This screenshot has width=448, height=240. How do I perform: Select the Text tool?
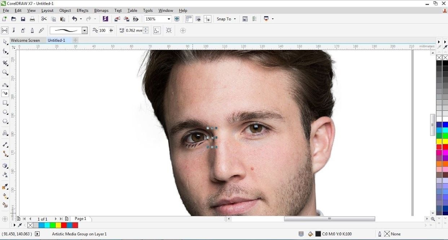(5, 133)
